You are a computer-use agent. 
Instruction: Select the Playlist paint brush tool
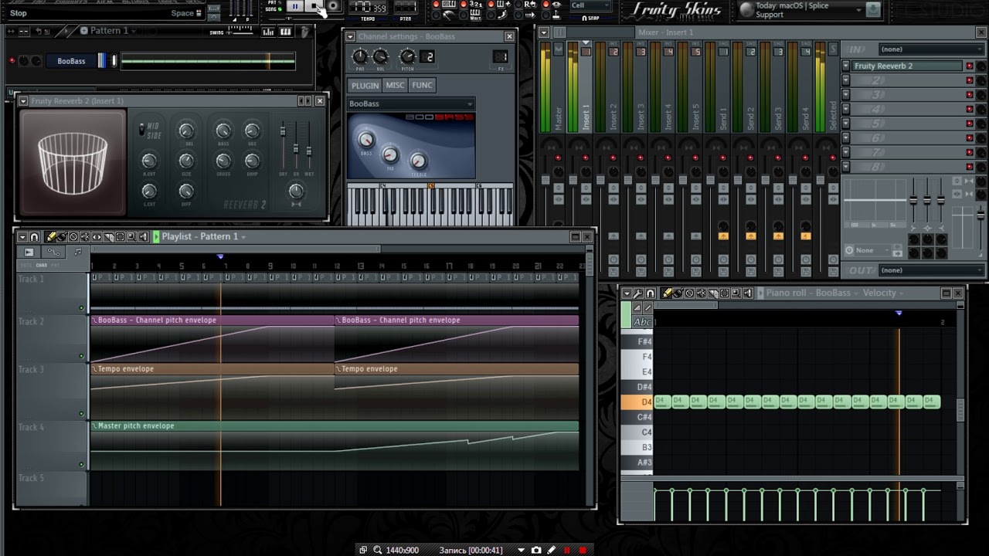[x=63, y=237]
